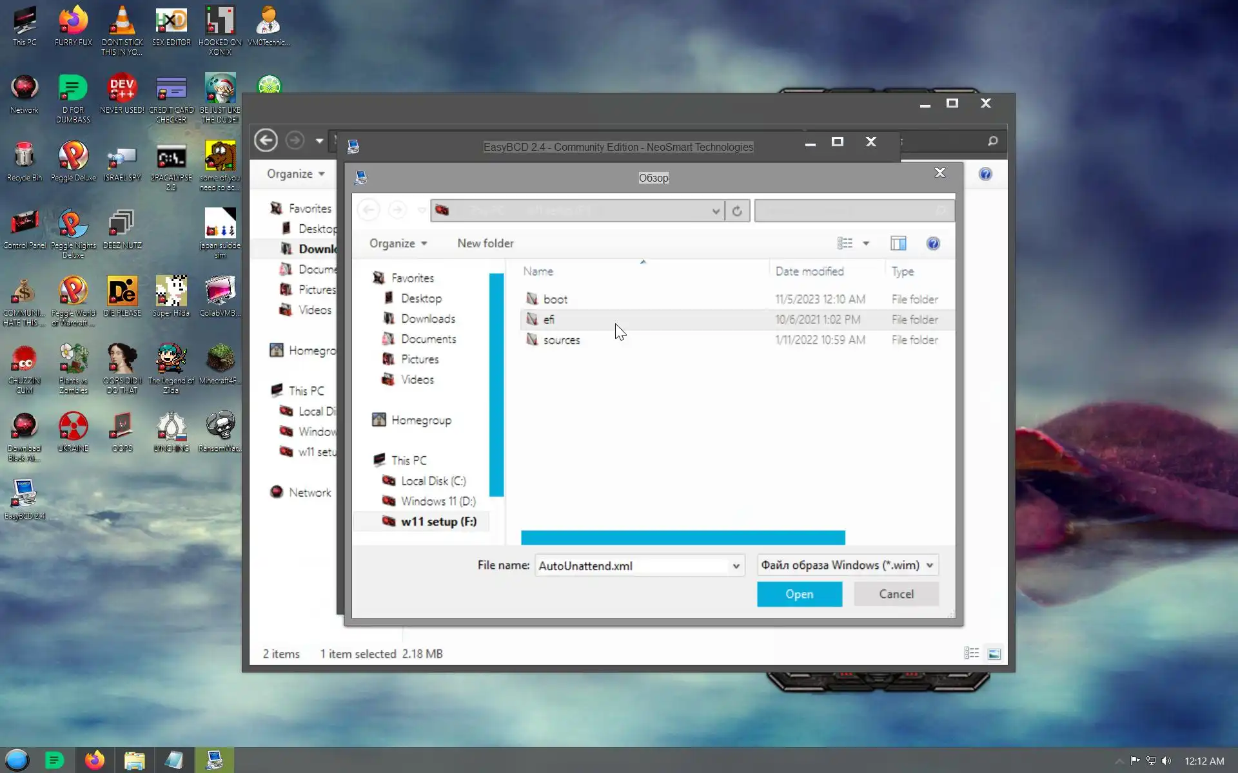Toggle the preview pane icon
The image size is (1238, 773).
click(x=898, y=243)
